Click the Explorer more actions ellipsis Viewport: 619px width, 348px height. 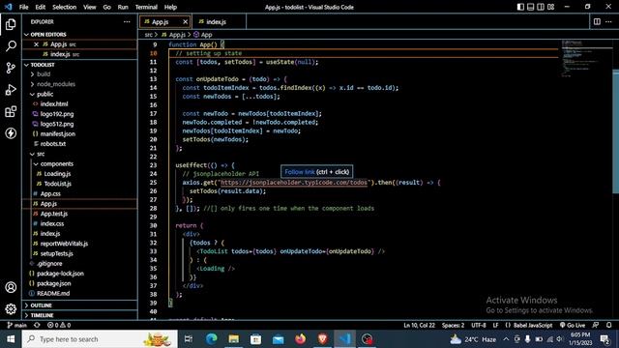coord(127,21)
